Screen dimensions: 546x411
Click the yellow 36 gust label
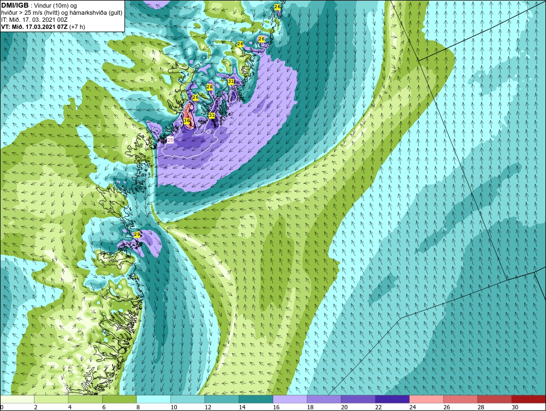pyautogui.click(x=187, y=121)
